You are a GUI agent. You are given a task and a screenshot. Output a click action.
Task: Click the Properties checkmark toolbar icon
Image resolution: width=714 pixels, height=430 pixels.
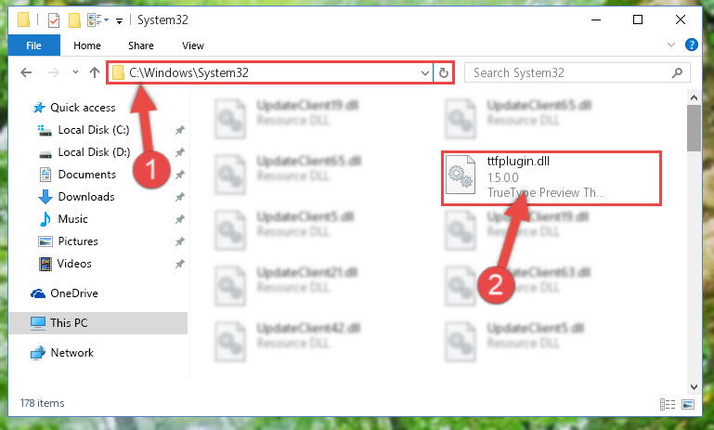(x=54, y=20)
